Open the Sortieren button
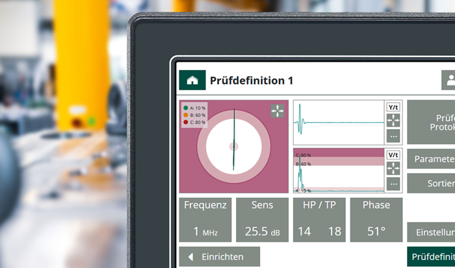The height and width of the screenshot is (268, 455). [431, 183]
